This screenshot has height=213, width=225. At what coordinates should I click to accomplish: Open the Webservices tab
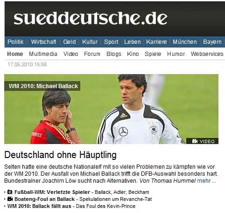point(207,54)
